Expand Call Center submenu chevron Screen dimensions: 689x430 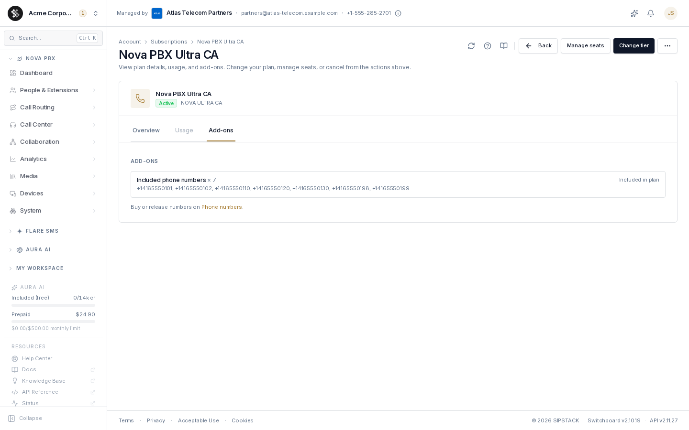[94, 125]
